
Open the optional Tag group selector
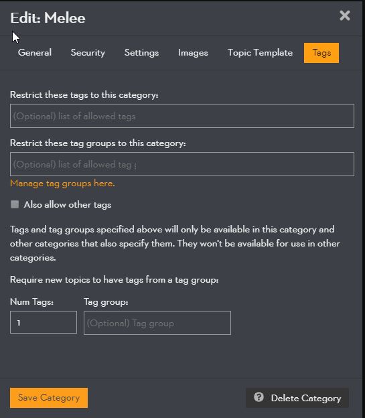click(157, 323)
